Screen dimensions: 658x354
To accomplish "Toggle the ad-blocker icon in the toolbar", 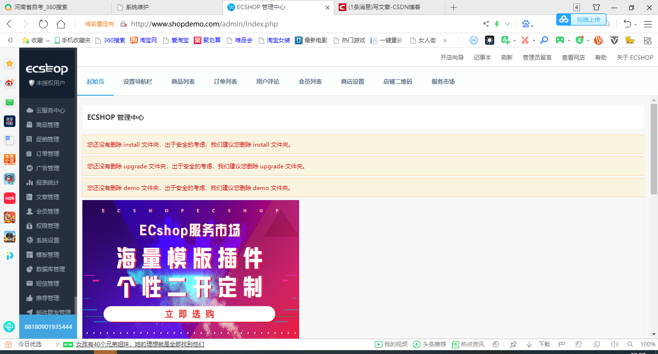I will [474, 40].
